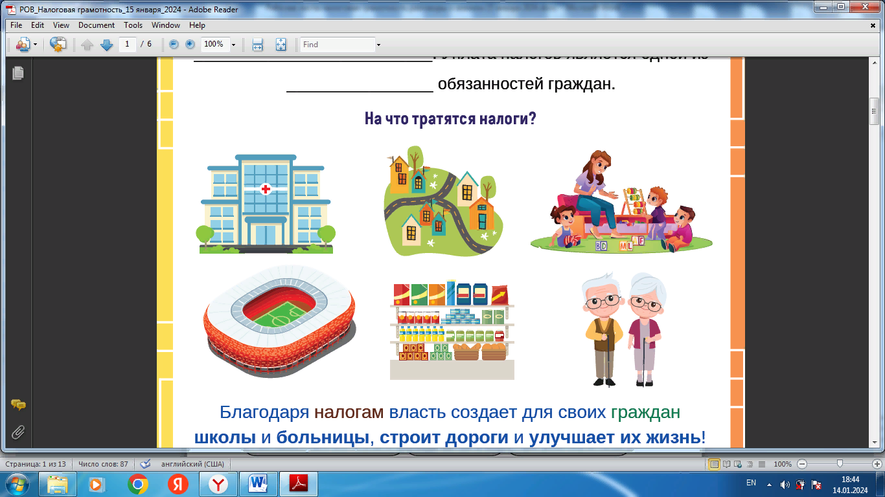Screen dimensions: 885x497
Task: Click the power plug tray icon
Action: tap(800, 484)
